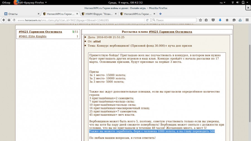Screen dimensions: 251x141
Task: Click the blue extension icon in the toolbar
Action: click(240, 20)
